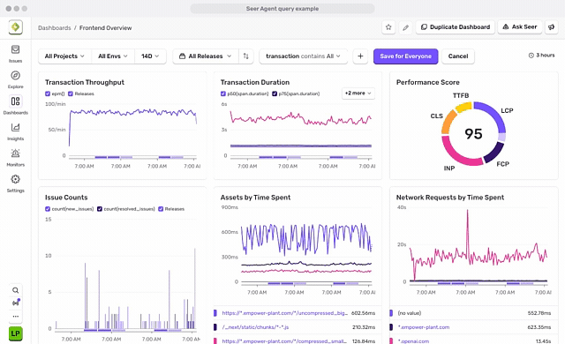Click the Ask Seer button
The width and height of the screenshot is (565, 344).
tap(520, 27)
